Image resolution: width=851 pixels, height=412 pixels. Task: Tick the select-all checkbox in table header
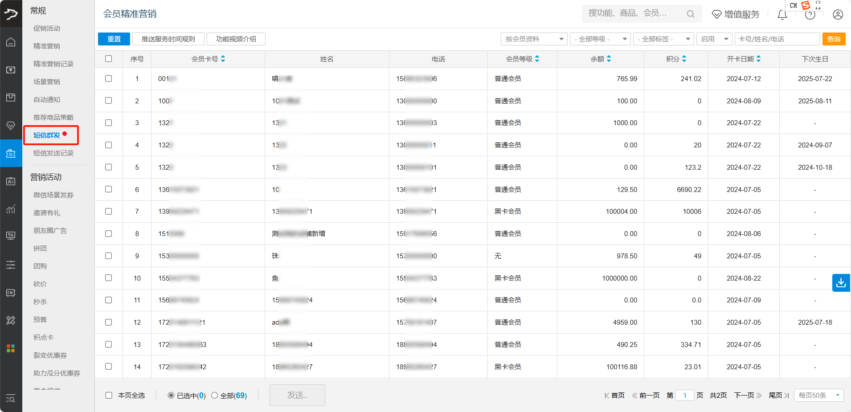(108, 59)
